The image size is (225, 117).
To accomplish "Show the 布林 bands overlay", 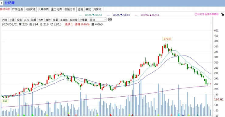I will [41, 20].
